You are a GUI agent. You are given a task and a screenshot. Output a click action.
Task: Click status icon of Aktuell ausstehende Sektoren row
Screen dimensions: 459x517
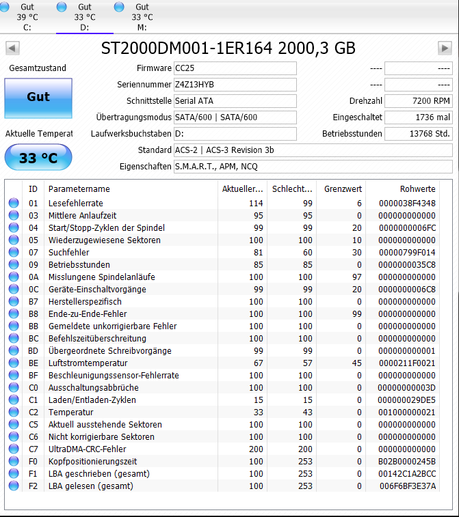click(x=14, y=424)
